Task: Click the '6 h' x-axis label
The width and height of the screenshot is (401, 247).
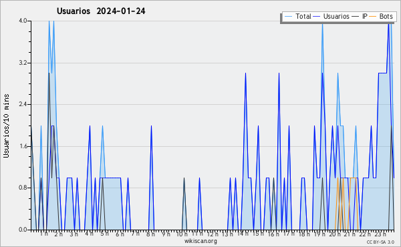Action: (x=120, y=234)
